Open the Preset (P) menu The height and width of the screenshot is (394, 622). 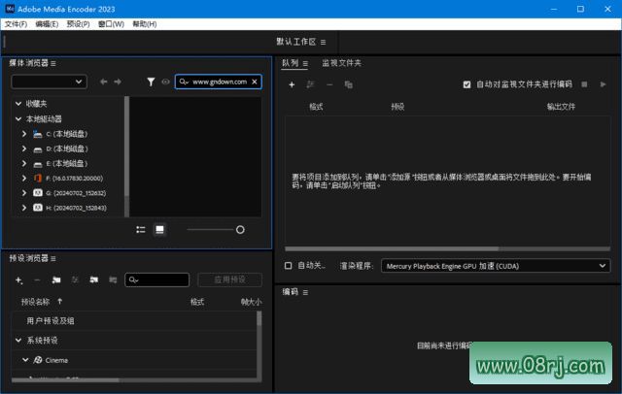(x=78, y=24)
